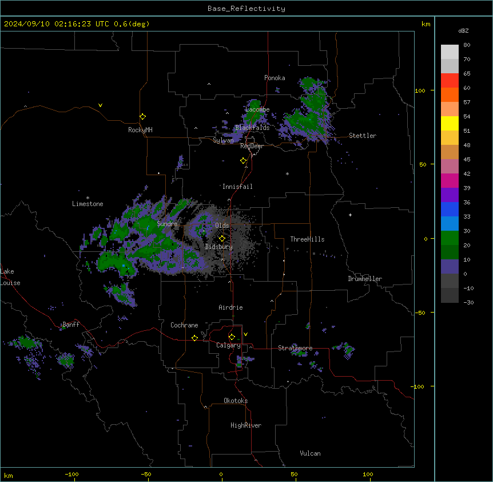
Task: Click the asterisk marker above Limestone label
Action: 88,198
